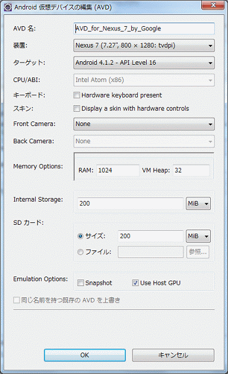The image size is (228, 374).
Task: Open the Front Camera dropdown
Action: click(x=144, y=124)
